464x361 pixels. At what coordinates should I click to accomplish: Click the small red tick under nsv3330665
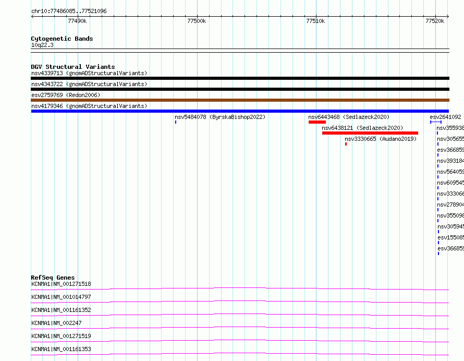[346, 144]
